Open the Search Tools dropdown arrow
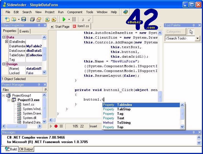Image resolution: width=203 pixels, height=154 pixels. click(198, 38)
